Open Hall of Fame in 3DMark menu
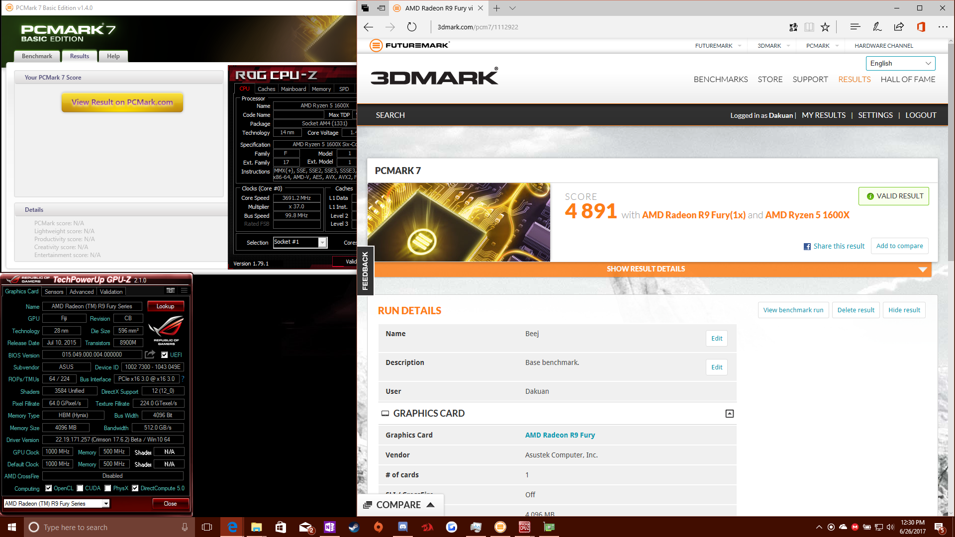The width and height of the screenshot is (955, 537). pyautogui.click(x=908, y=80)
